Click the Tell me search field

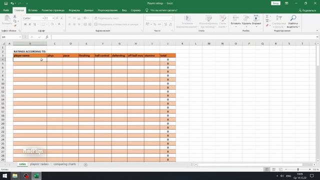pyautogui.click(x=163, y=10)
